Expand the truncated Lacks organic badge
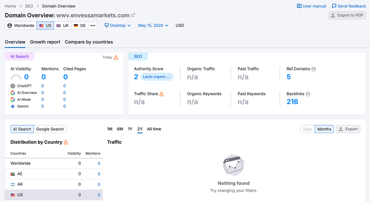370x202 pixels. (157, 77)
